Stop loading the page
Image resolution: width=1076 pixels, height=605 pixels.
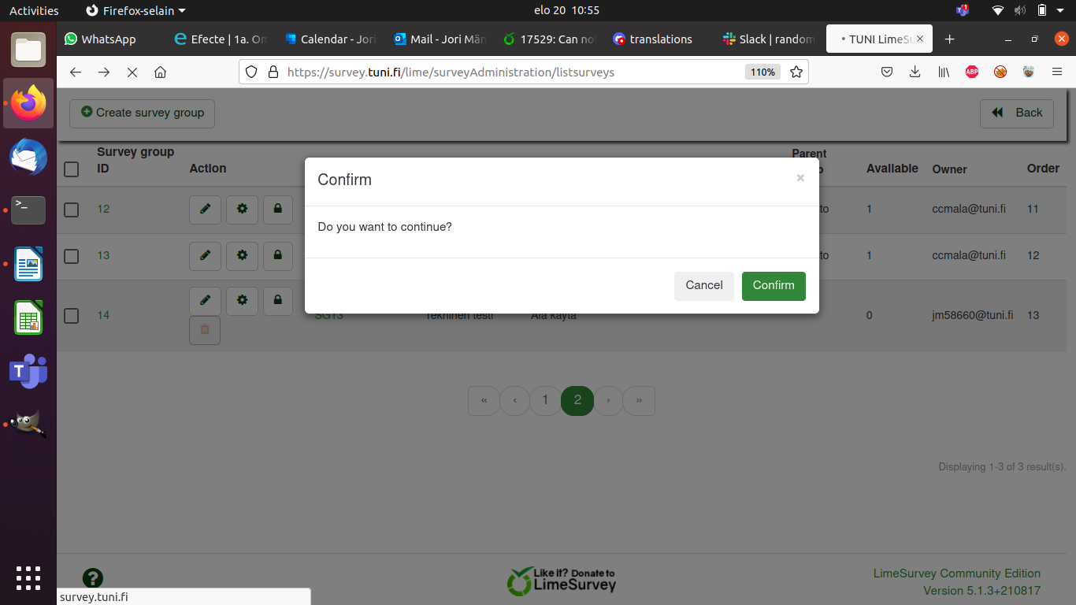pos(132,72)
